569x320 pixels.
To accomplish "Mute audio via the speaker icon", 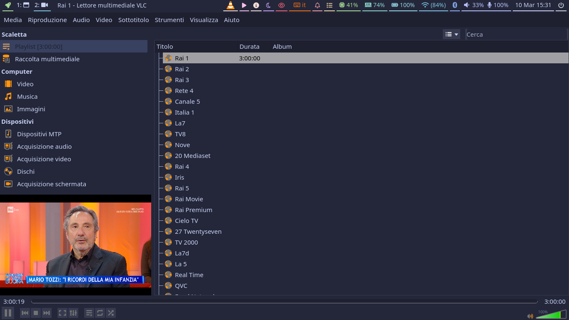I will point(530,316).
